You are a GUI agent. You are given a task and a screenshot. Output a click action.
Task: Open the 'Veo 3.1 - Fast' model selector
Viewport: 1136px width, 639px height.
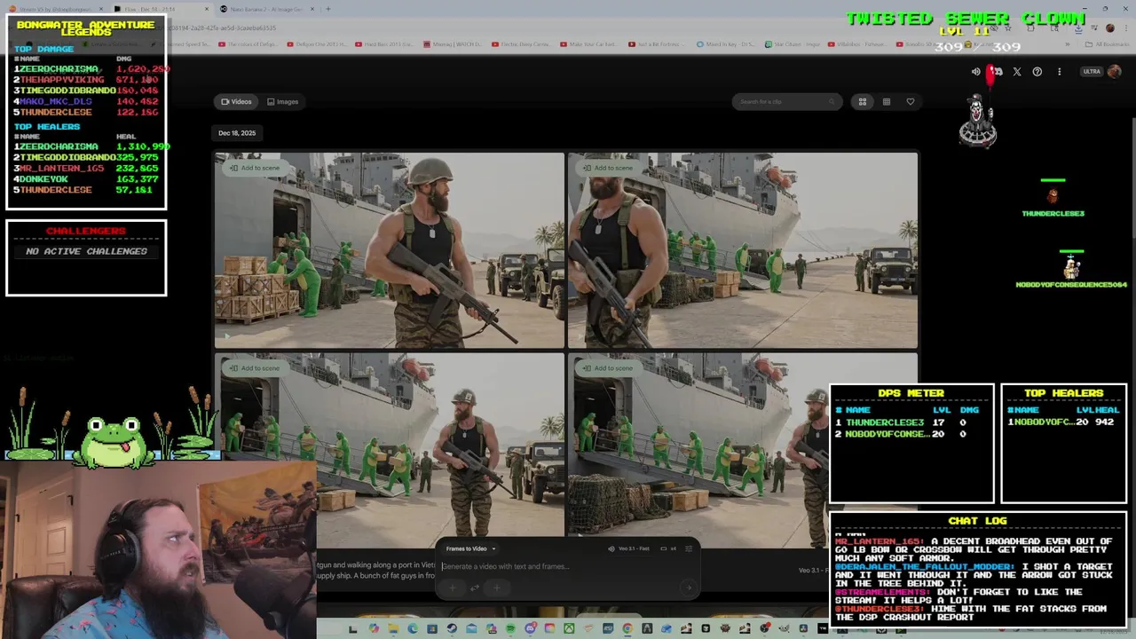click(x=629, y=548)
